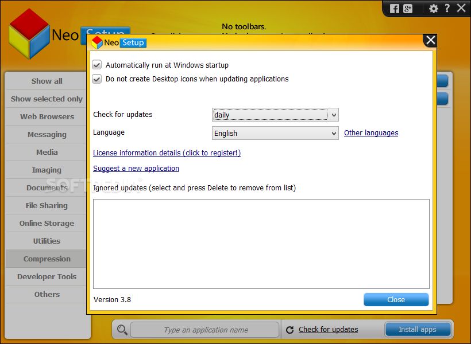Image resolution: width=471 pixels, height=344 pixels.
Task: Open the Facebook icon in top bar
Action: 395,9
